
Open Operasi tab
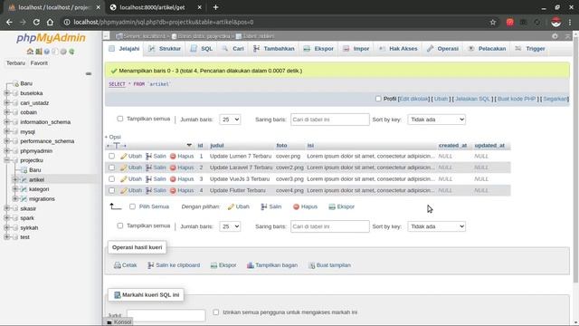coord(442,48)
